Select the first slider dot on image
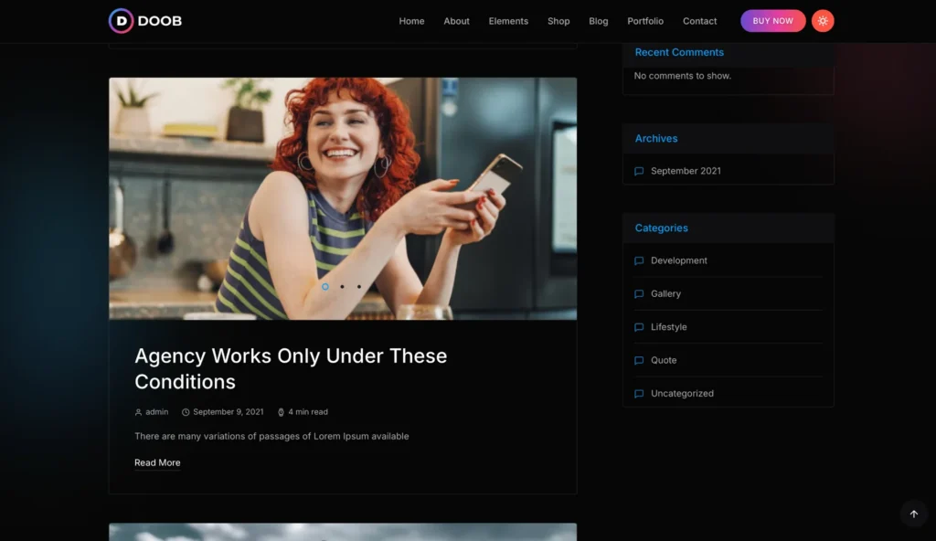The image size is (936, 541). pos(325,287)
